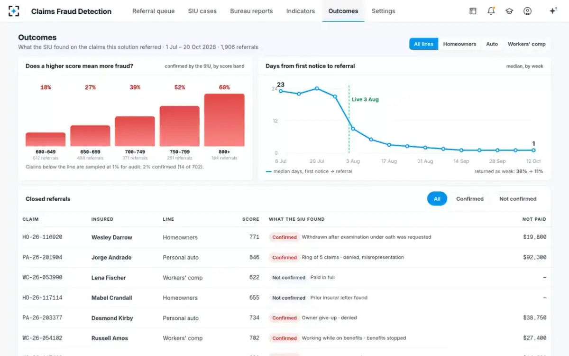
Task: Click 'Prior insurer letter found' finding
Action: [339, 298]
